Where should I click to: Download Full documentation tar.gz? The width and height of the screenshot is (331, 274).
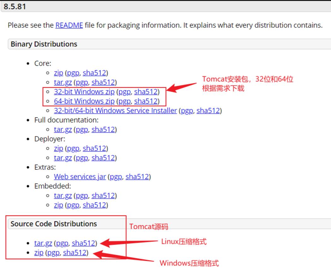pyautogui.click(x=63, y=130)
